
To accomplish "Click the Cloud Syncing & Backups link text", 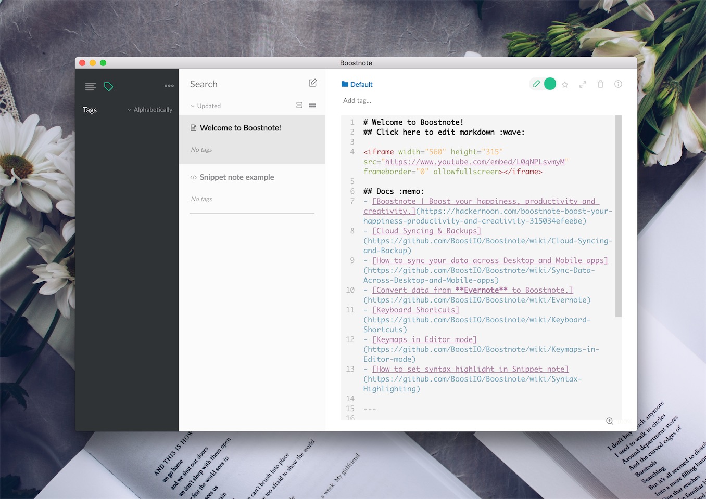I will [426, 231].
